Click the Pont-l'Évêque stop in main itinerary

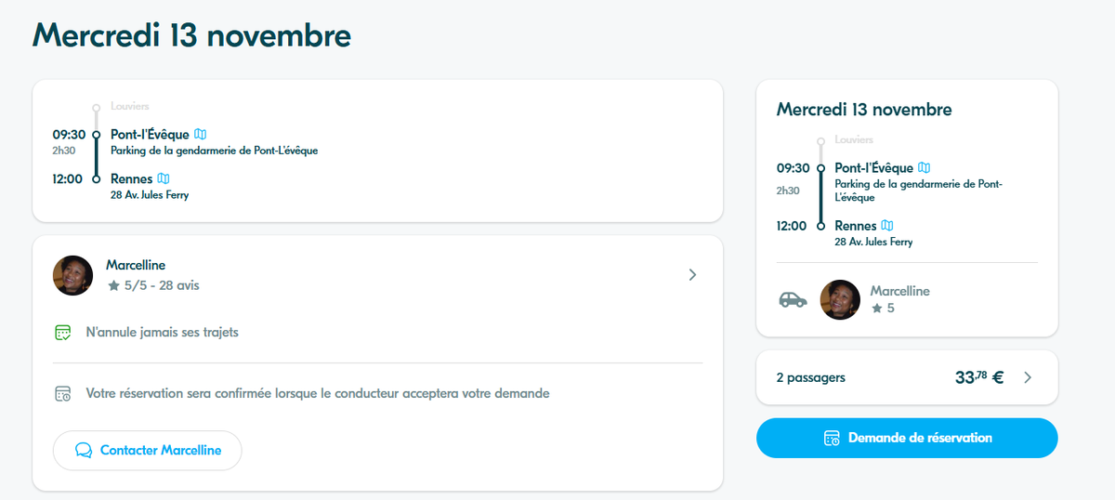150,135
